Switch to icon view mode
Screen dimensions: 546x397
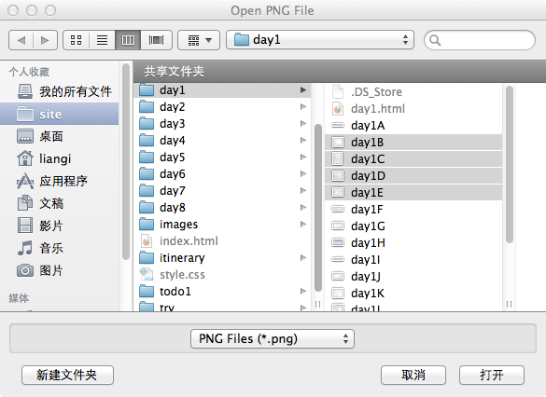tap(76, 40)
